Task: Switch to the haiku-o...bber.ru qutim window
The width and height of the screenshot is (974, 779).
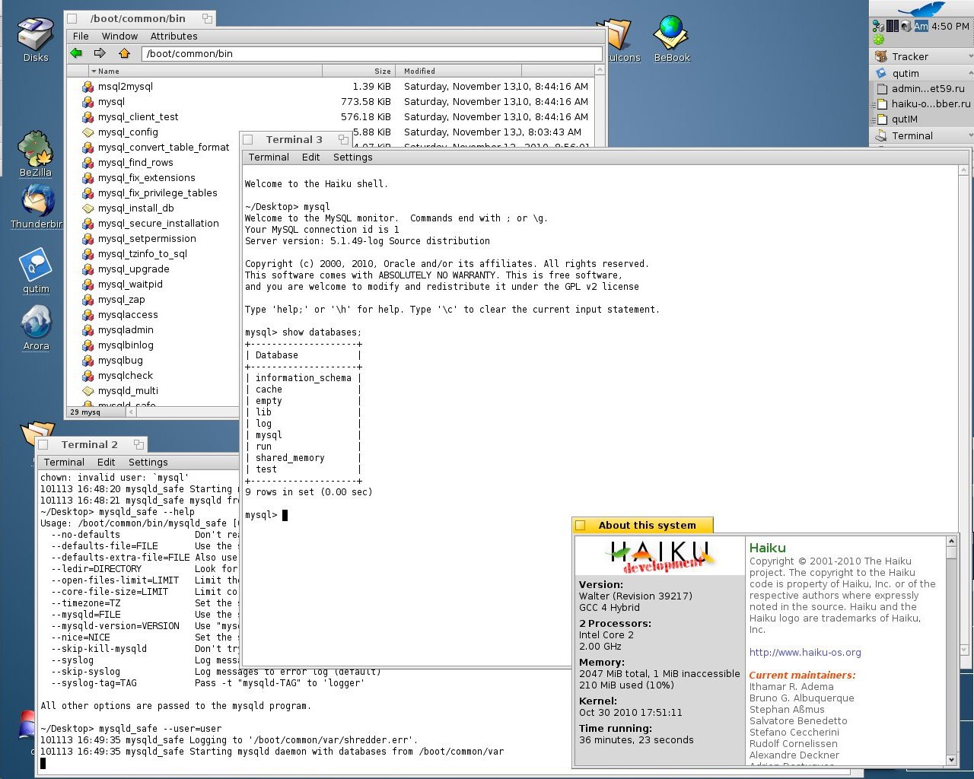Action: coord(924,103)
